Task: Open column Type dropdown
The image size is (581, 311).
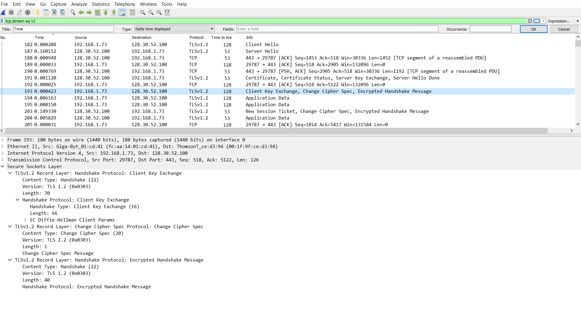Action: [174, 29]
